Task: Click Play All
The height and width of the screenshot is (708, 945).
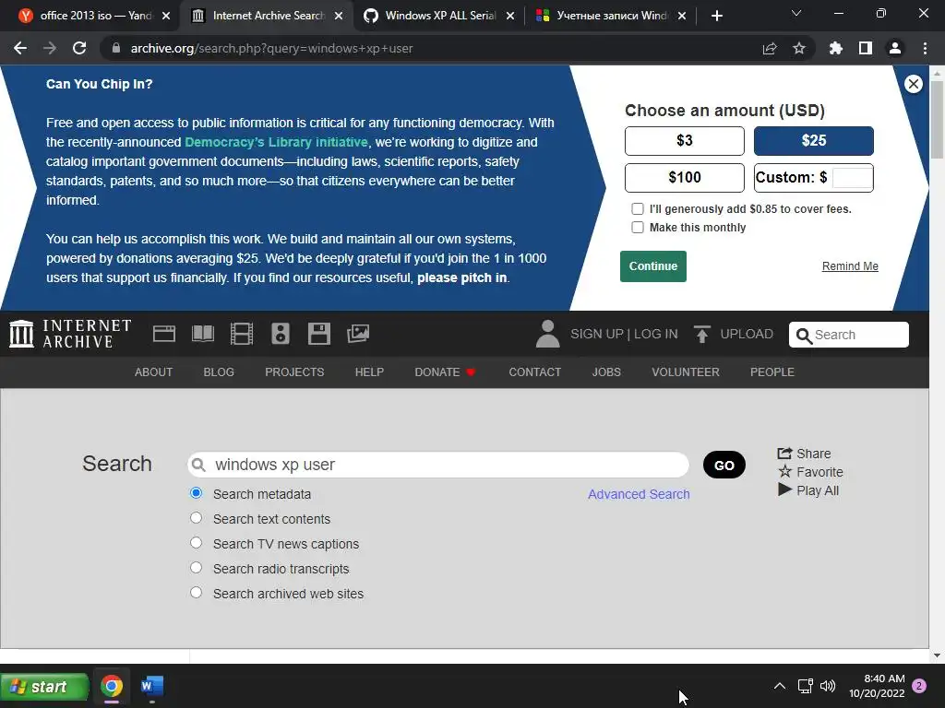Action: (808, 490)
